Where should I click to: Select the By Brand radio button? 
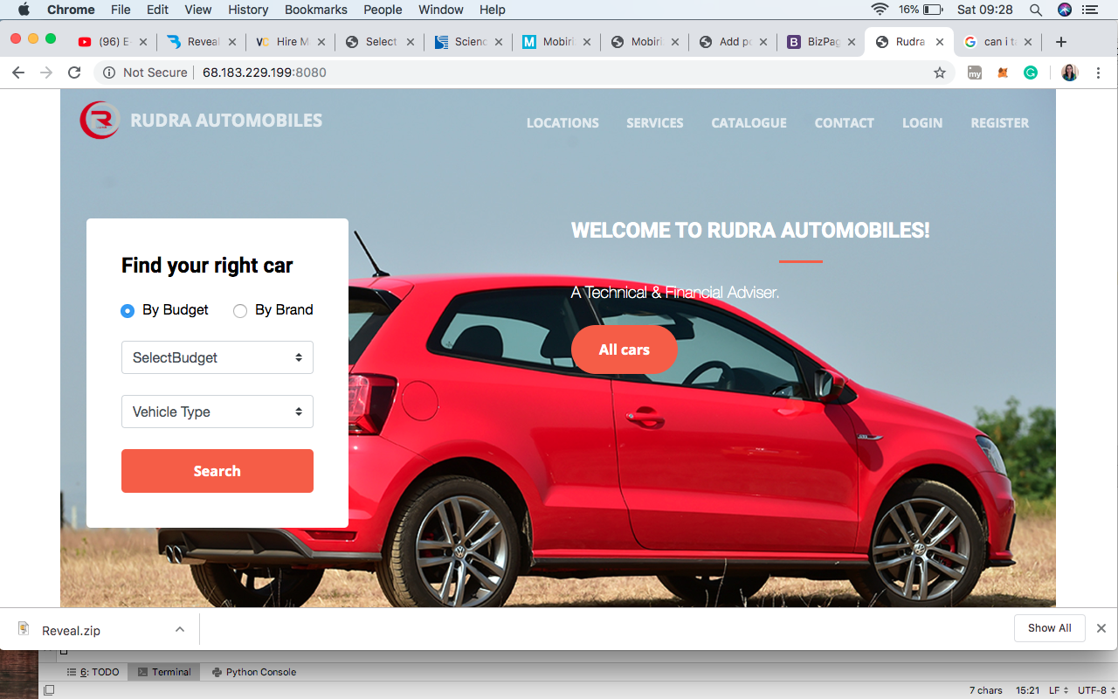[240, 311]
